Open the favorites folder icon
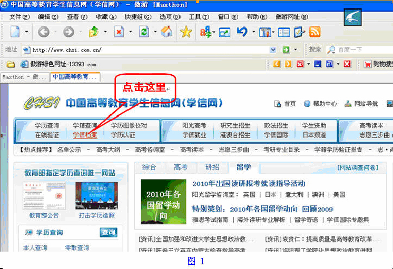This screenshot has height=269, width=393. (11, 64)
